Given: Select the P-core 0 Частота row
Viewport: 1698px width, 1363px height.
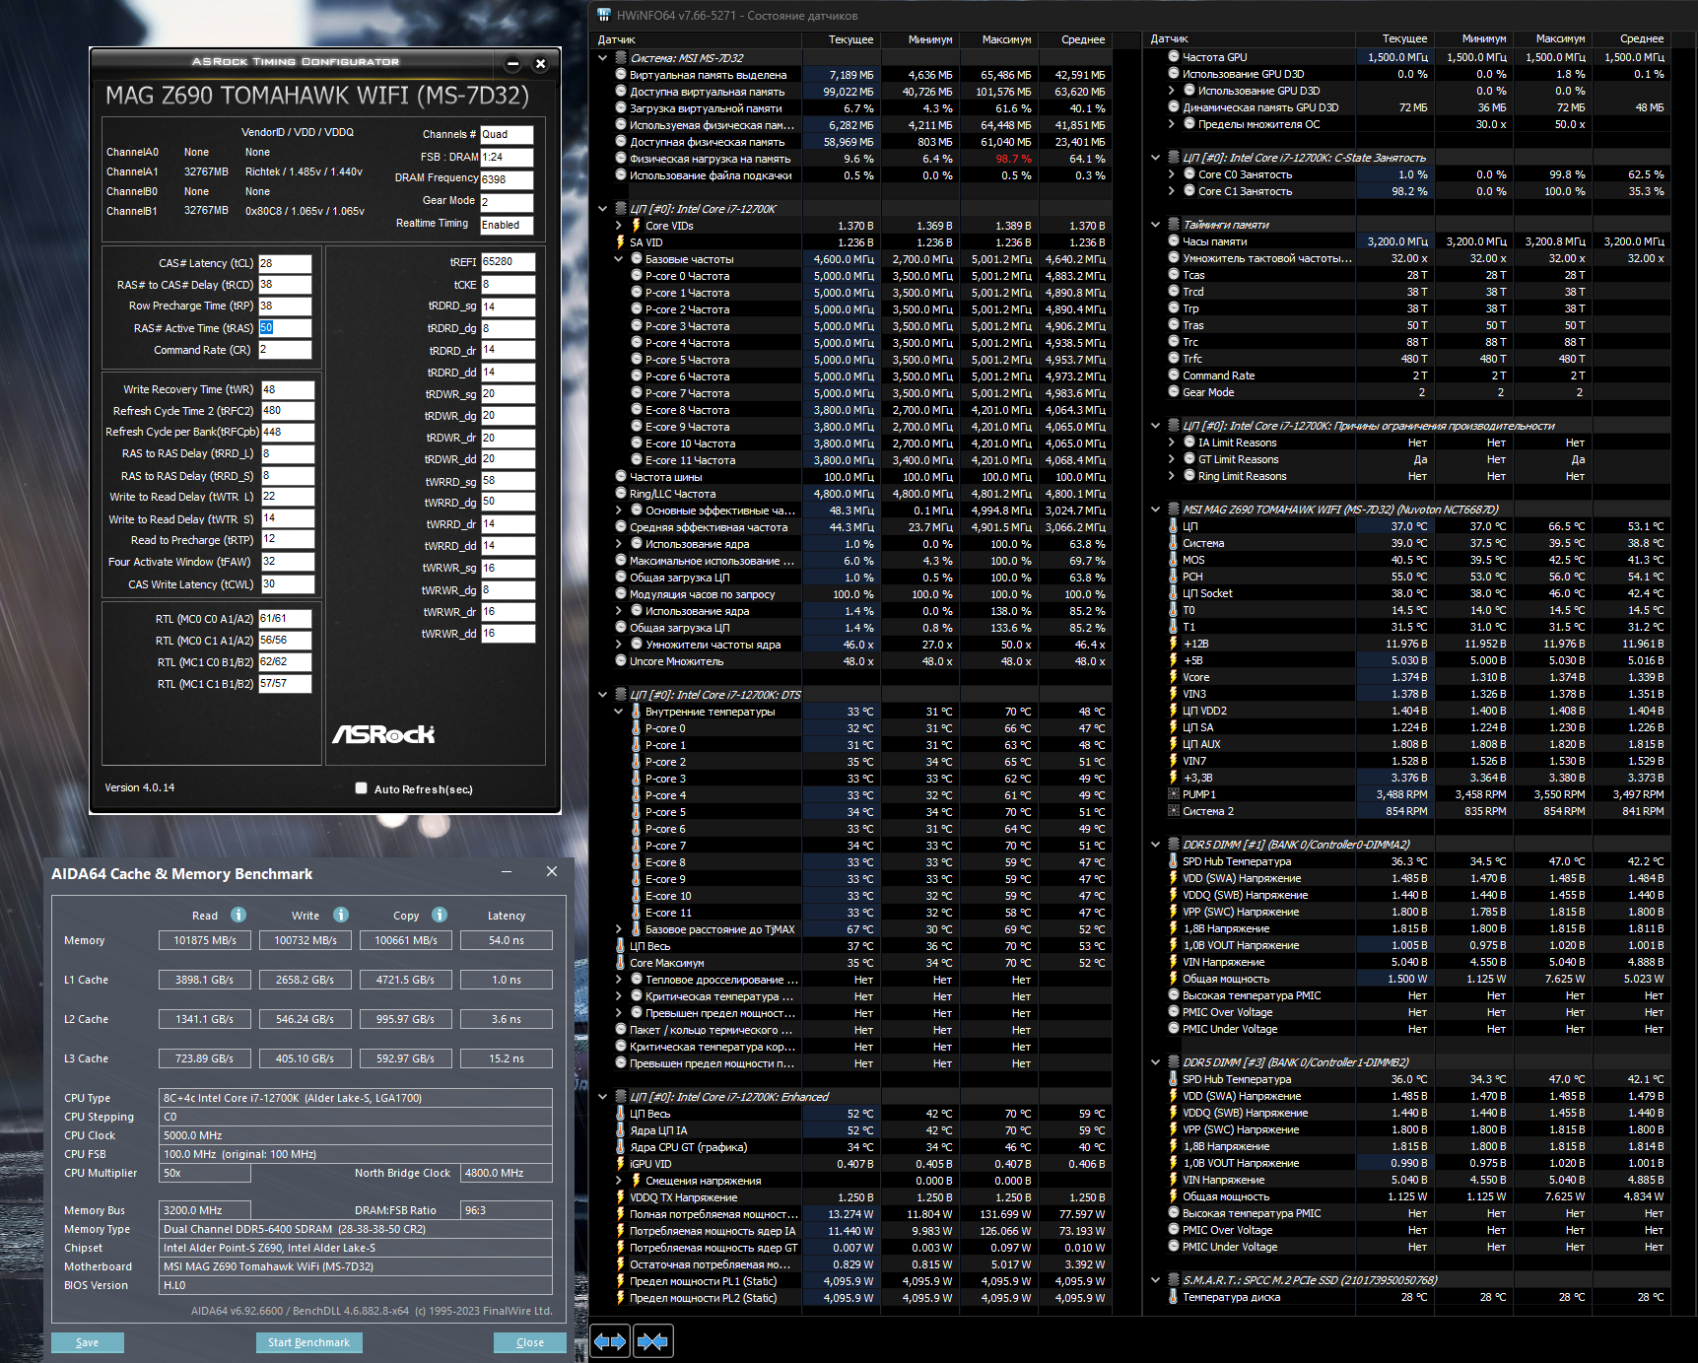Looking at the screenshot, I should (852, 276).
